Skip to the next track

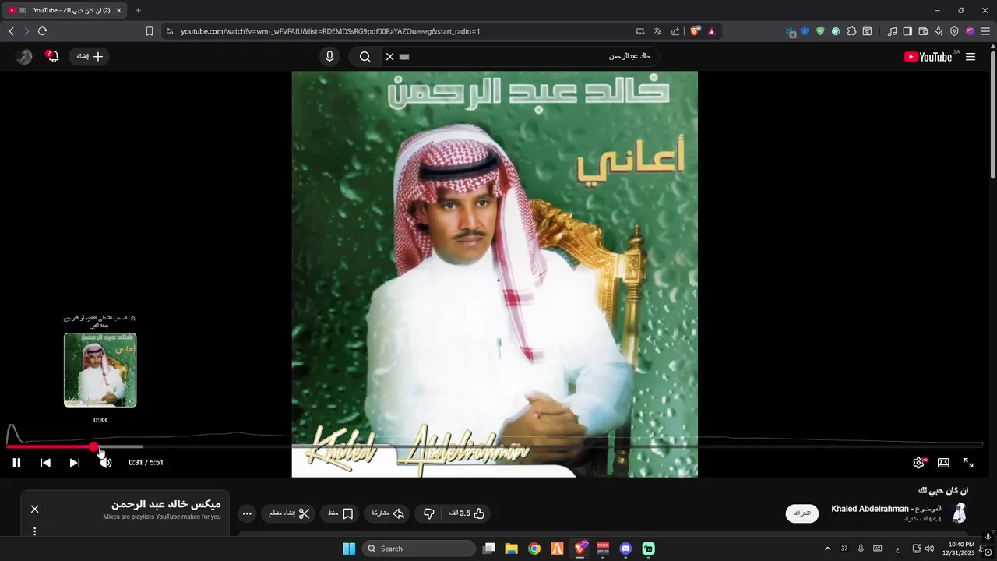click(75, 463)
